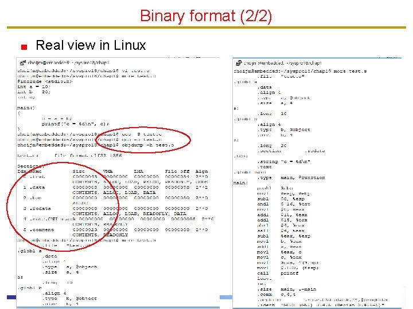The width and height of the screenshot is (413, 309).
Task: Click the 'Size' column header in objdump output
Action: point(79,171)
